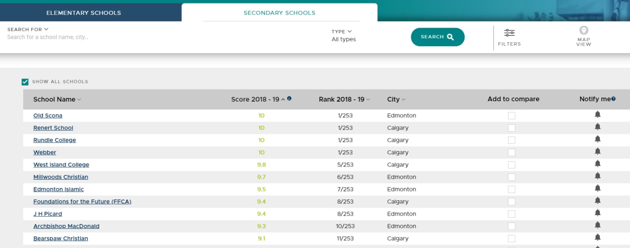
Task: Open West Island College link
Action: point(61,165)
